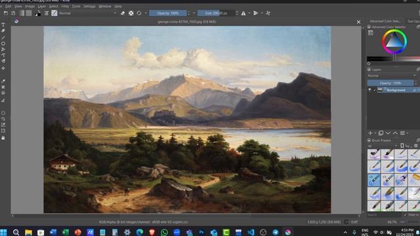Open vertical mirror options dropdown arrow
This screenshot has height=236, width=420.
coord(262,13)
